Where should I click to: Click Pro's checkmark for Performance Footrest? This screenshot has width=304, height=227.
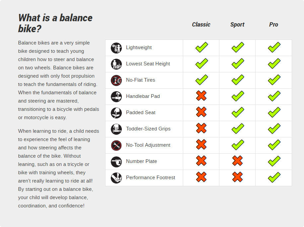click(274, 178)
